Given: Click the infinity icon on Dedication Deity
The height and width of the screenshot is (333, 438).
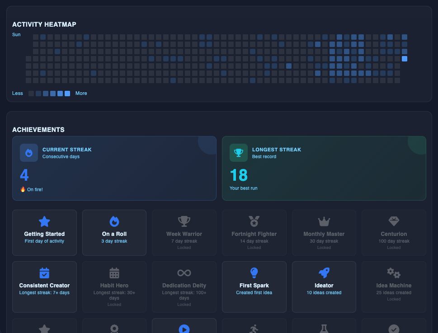Looking at the screenshot, I should [x=184, y=272].
